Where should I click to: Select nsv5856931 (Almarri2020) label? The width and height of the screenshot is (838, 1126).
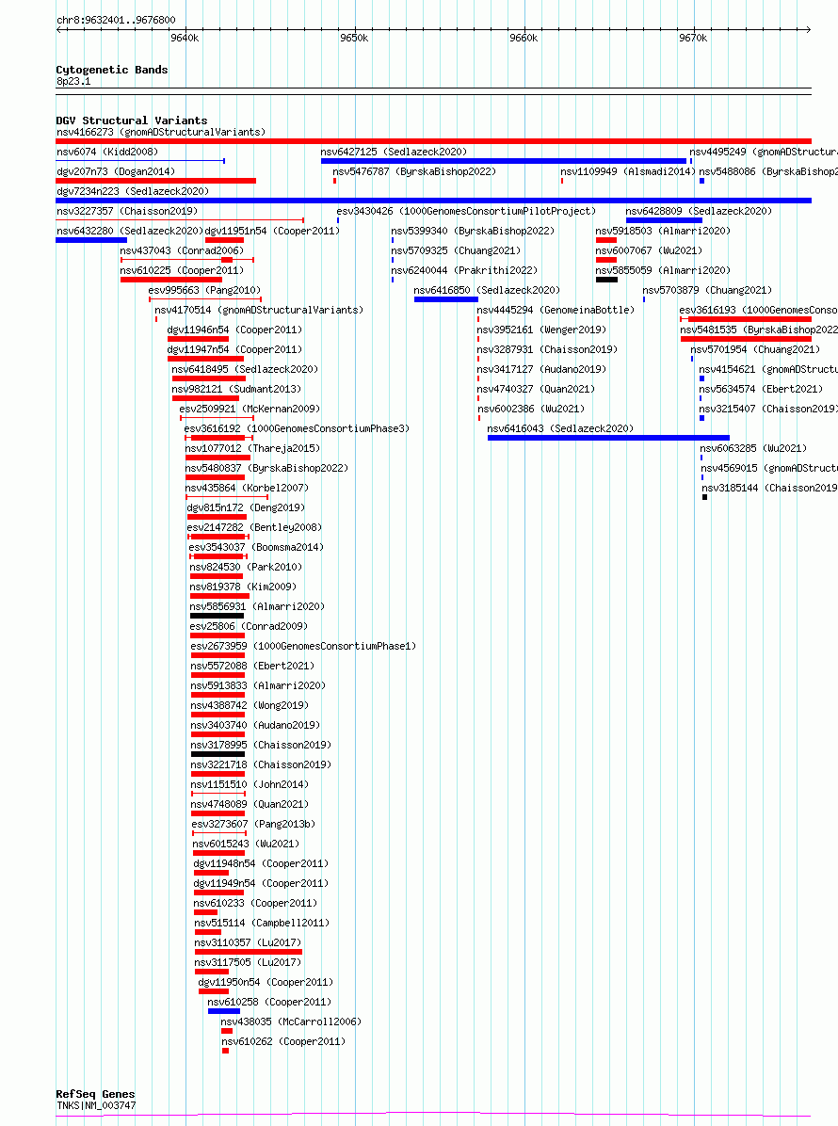257,607
